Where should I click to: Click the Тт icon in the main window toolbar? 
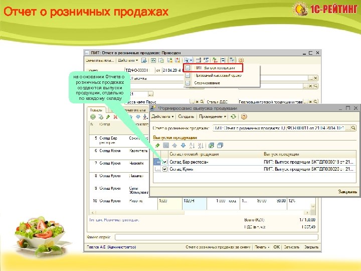(232, 60)
